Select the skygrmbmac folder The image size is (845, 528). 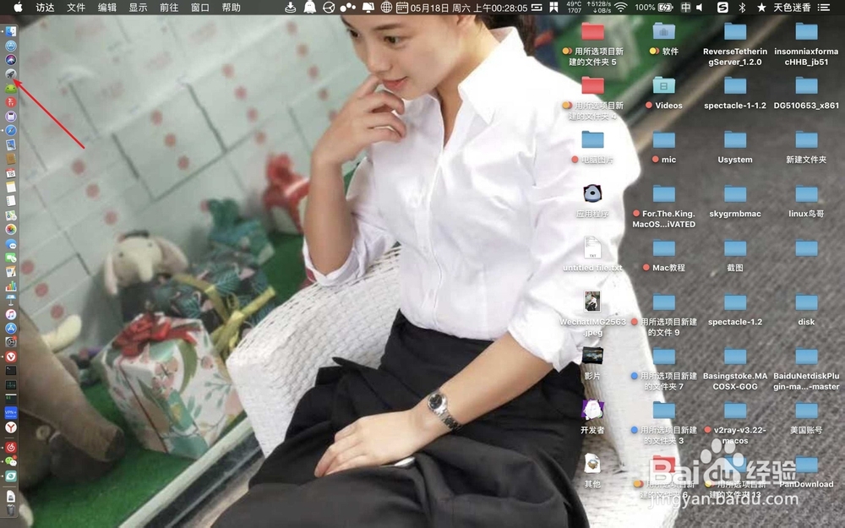click(x=735, y=201)
